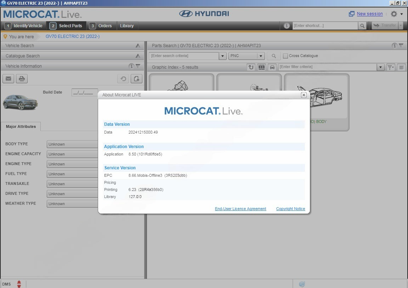408x288 pixels.
Task: Open the DRIVE TYPE dropdown
Action: point(72,193)
